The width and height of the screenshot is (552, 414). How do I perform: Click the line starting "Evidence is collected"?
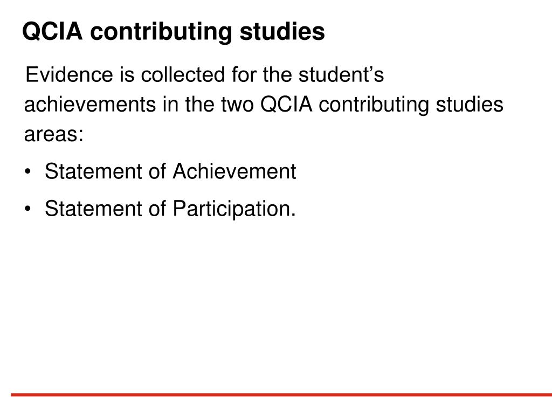tap(204, 74)
